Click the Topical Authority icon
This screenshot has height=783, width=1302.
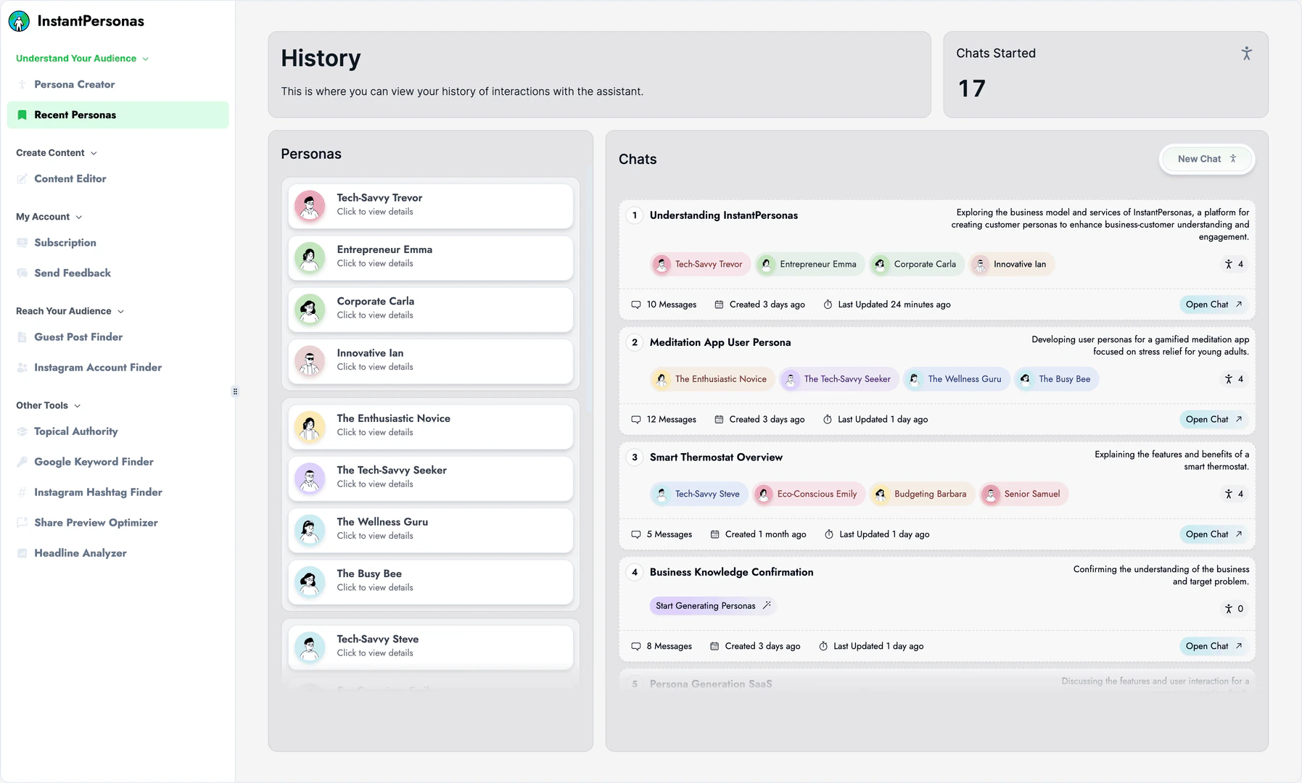[x=22, y=431]
